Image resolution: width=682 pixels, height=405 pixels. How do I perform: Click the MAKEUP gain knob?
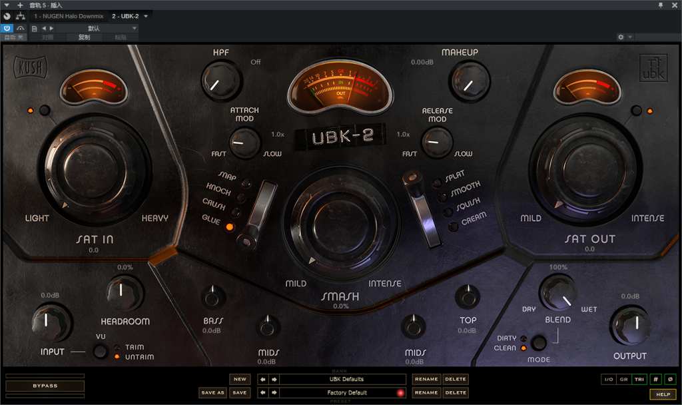(x=470, y=82)
